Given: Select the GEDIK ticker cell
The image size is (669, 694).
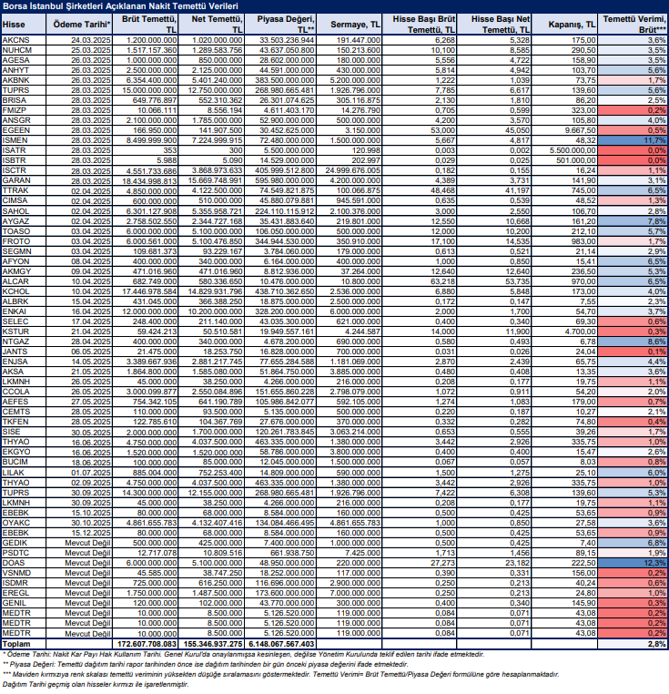Looking at the screenshot, I should tap(24, 543).
